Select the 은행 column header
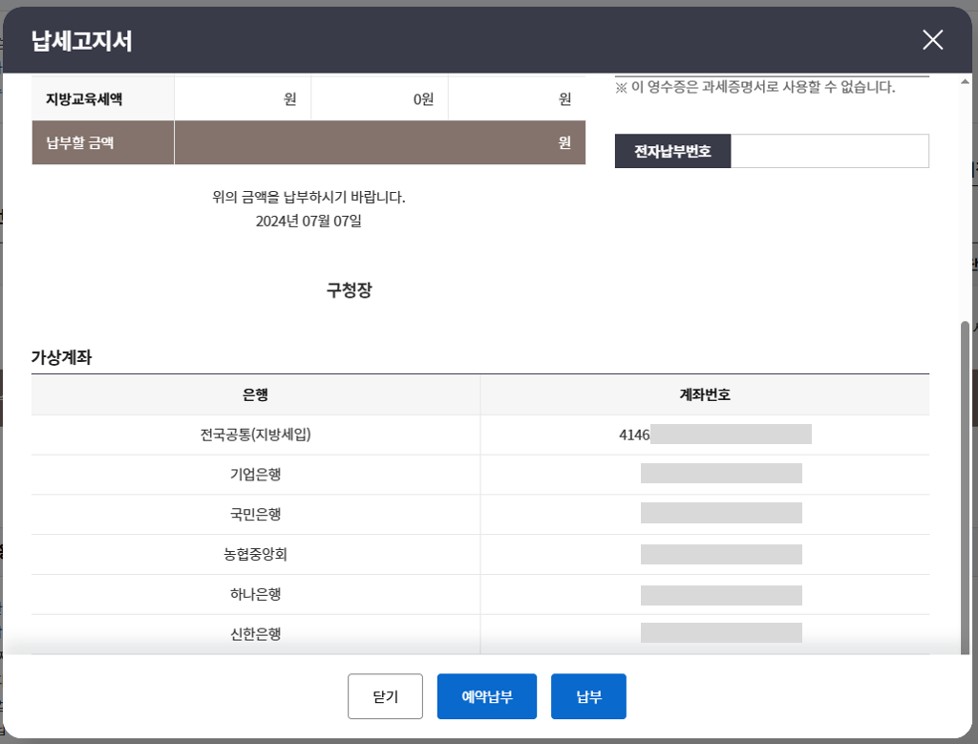Screen dimensions: 978x744 255,393
